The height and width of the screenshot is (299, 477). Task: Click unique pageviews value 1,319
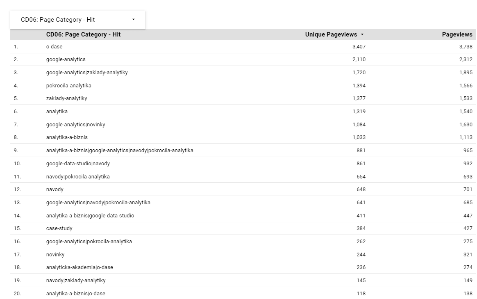(359, 112)
